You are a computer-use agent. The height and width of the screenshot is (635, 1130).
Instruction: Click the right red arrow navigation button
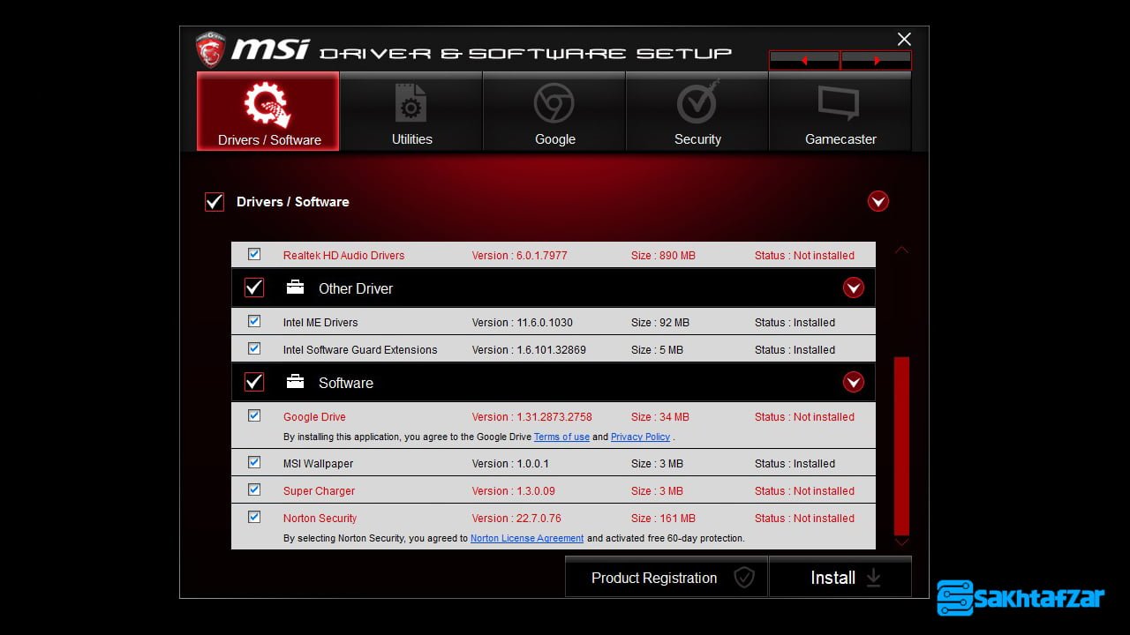(x=876, y=61)
